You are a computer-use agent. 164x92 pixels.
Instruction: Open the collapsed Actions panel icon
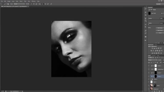pos(146,40)
